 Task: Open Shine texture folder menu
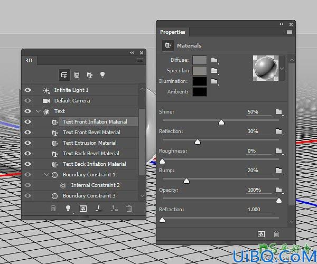coord(279,112)
